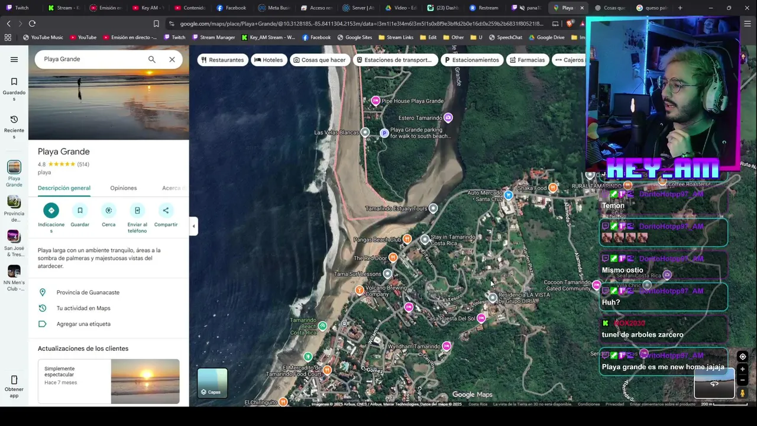Image resolution: width=757 pixels, height=426 pixels.
Task: Select the Estacionamientos chip
Action: tap(472, 60)
